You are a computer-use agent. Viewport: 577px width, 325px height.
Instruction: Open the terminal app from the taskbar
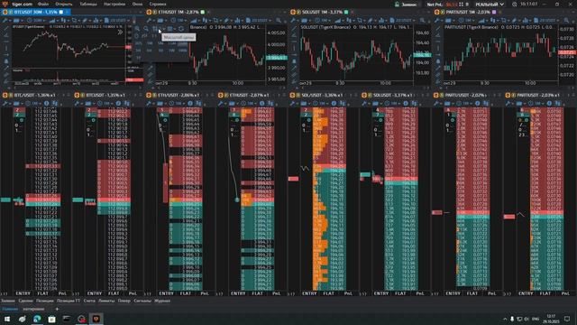[x=66, y=319]
